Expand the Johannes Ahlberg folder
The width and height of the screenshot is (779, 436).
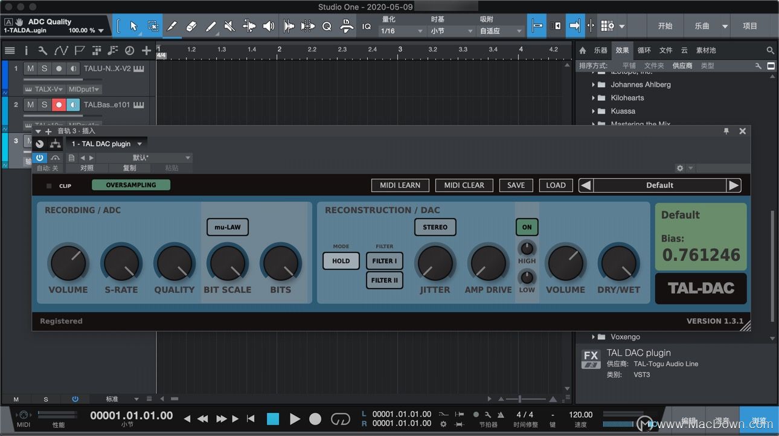(593, 85)
